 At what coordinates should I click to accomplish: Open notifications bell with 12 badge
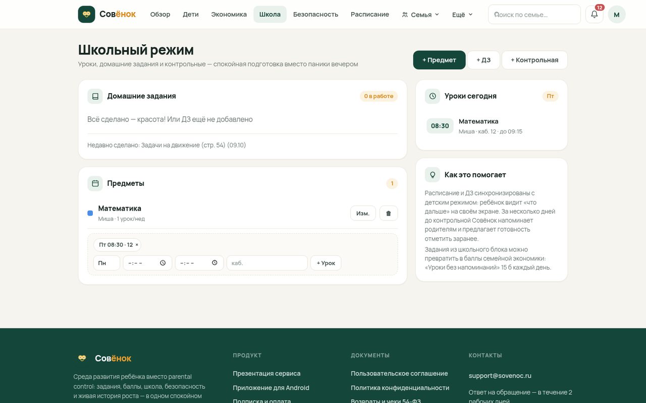(x=595, y=15)
